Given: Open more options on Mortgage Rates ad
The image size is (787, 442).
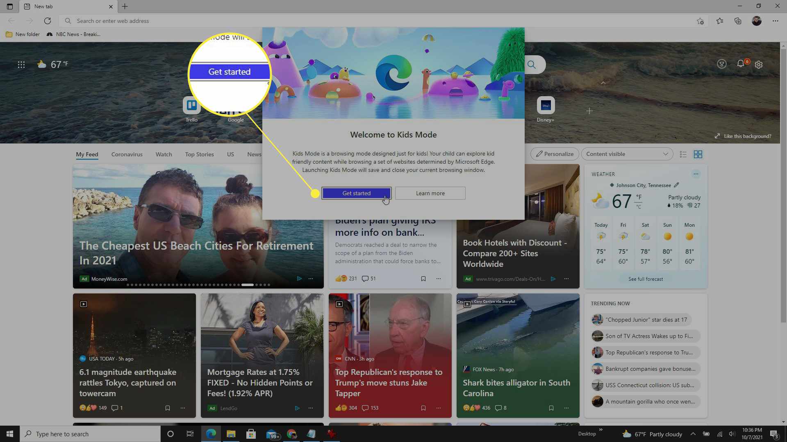Looking at the screenshot, I should tap(311, 408).
